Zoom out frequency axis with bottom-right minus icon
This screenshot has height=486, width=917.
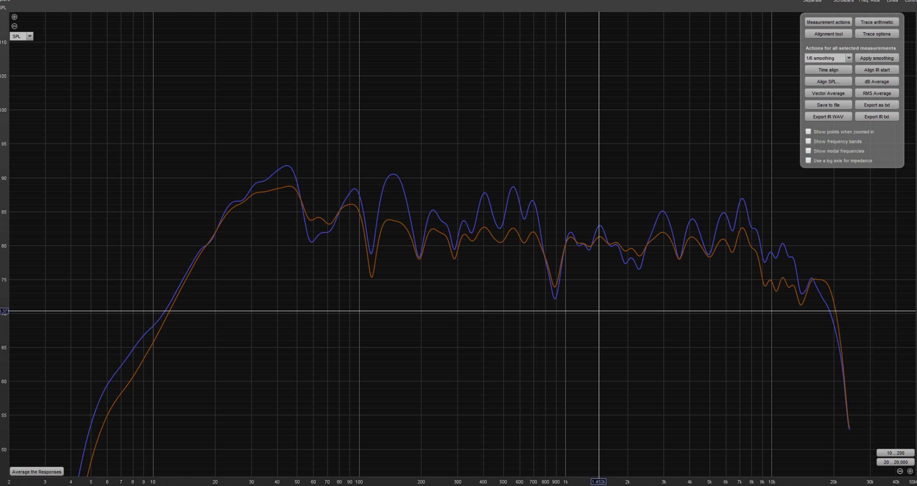(x=900, y=471)
